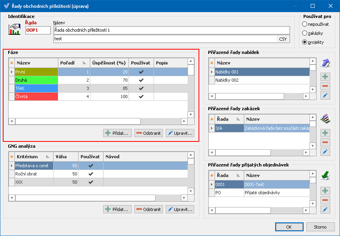Open the stacked books icon beside Přiřazené řady zakázek
This screenshot has height=236, width=340.
(x=325, y=119)
